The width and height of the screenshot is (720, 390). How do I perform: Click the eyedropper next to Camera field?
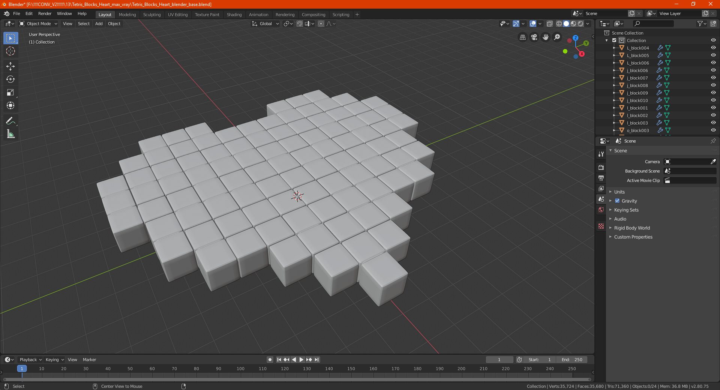click(x=713, y=162)
